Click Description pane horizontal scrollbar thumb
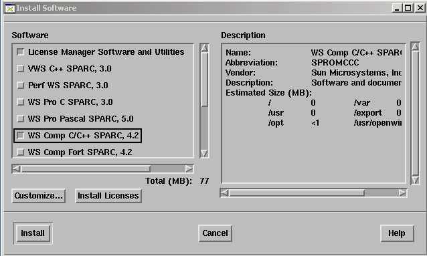This screenshot has height=256, width=427. click(297, 193)
